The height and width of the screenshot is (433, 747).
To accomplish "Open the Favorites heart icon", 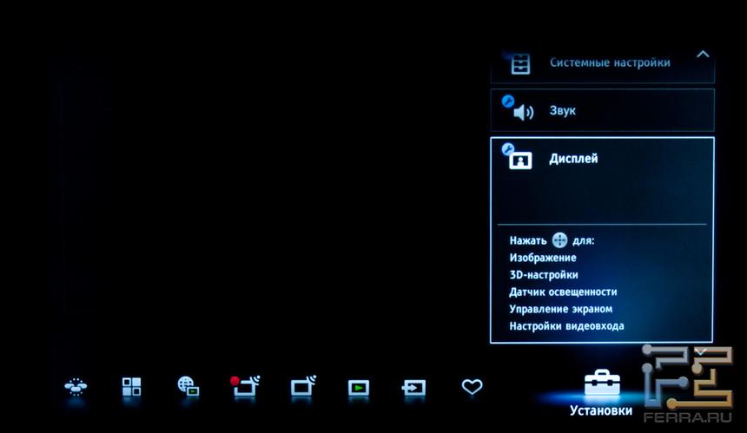I will [x=473, y=387].
